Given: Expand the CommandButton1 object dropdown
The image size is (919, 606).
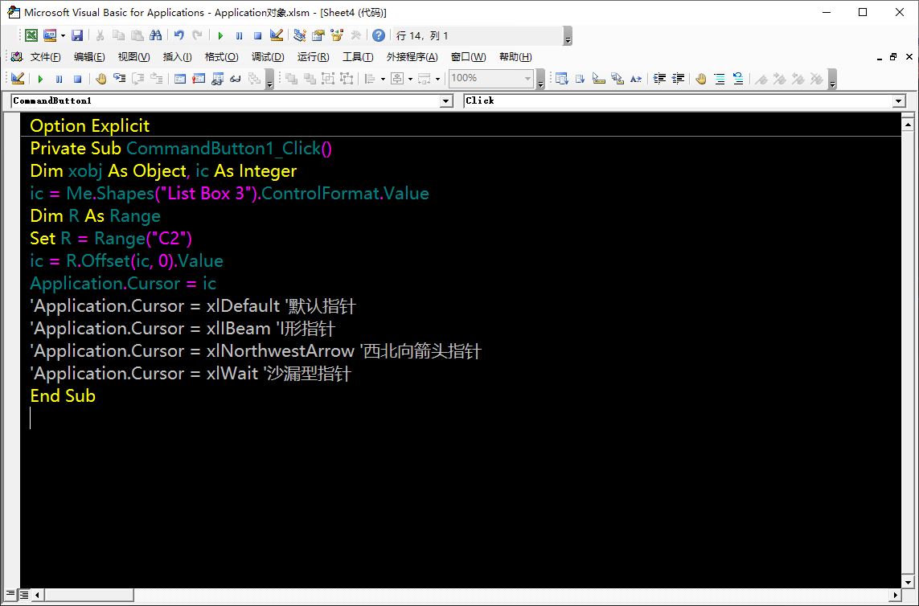Looking at the screenshot, I should (447, 101).
